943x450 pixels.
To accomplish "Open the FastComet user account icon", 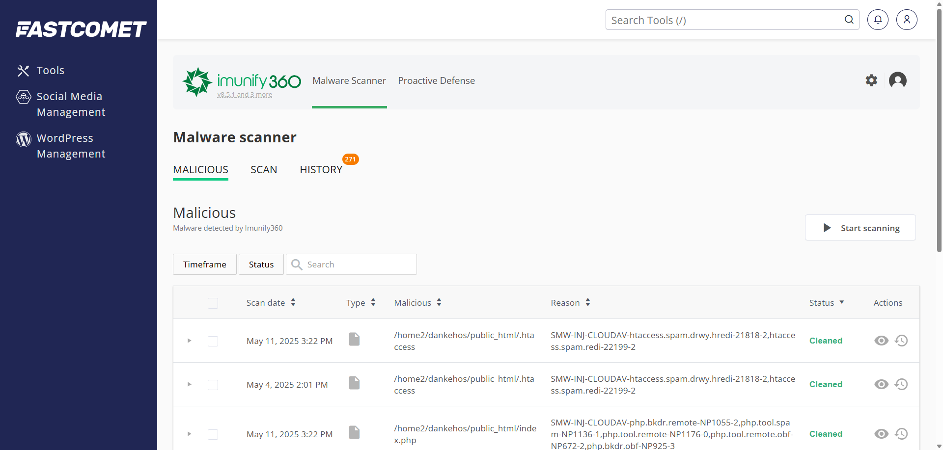I will pos(907,20).
